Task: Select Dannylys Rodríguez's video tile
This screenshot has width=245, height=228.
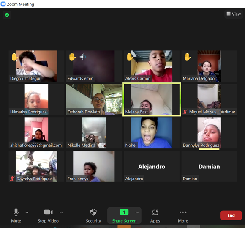Action: tap(209, 133)
